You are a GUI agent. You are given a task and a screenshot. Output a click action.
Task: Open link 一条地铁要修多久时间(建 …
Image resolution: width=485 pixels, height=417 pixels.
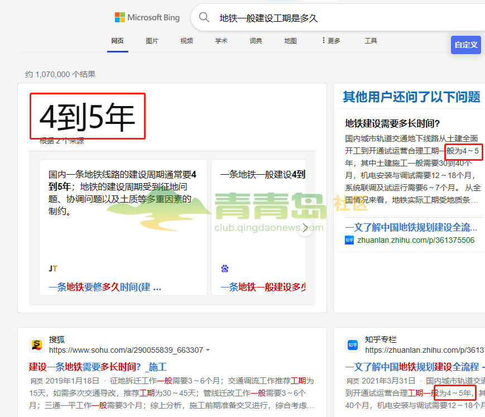(x=105, y=287)
